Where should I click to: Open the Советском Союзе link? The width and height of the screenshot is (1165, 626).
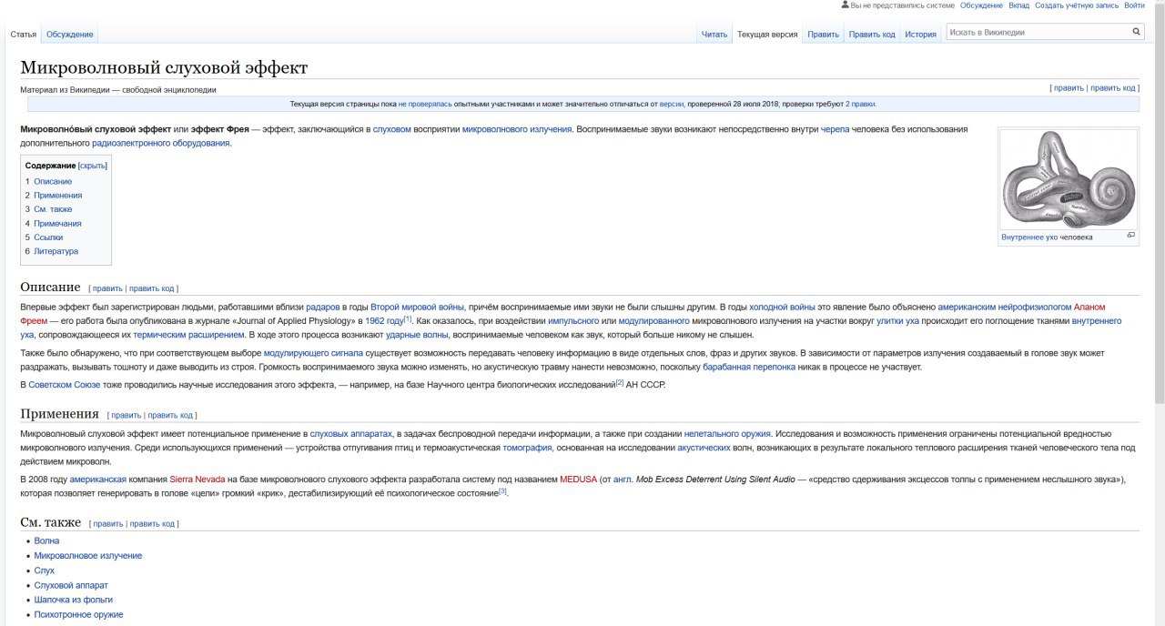click(64, 385)
